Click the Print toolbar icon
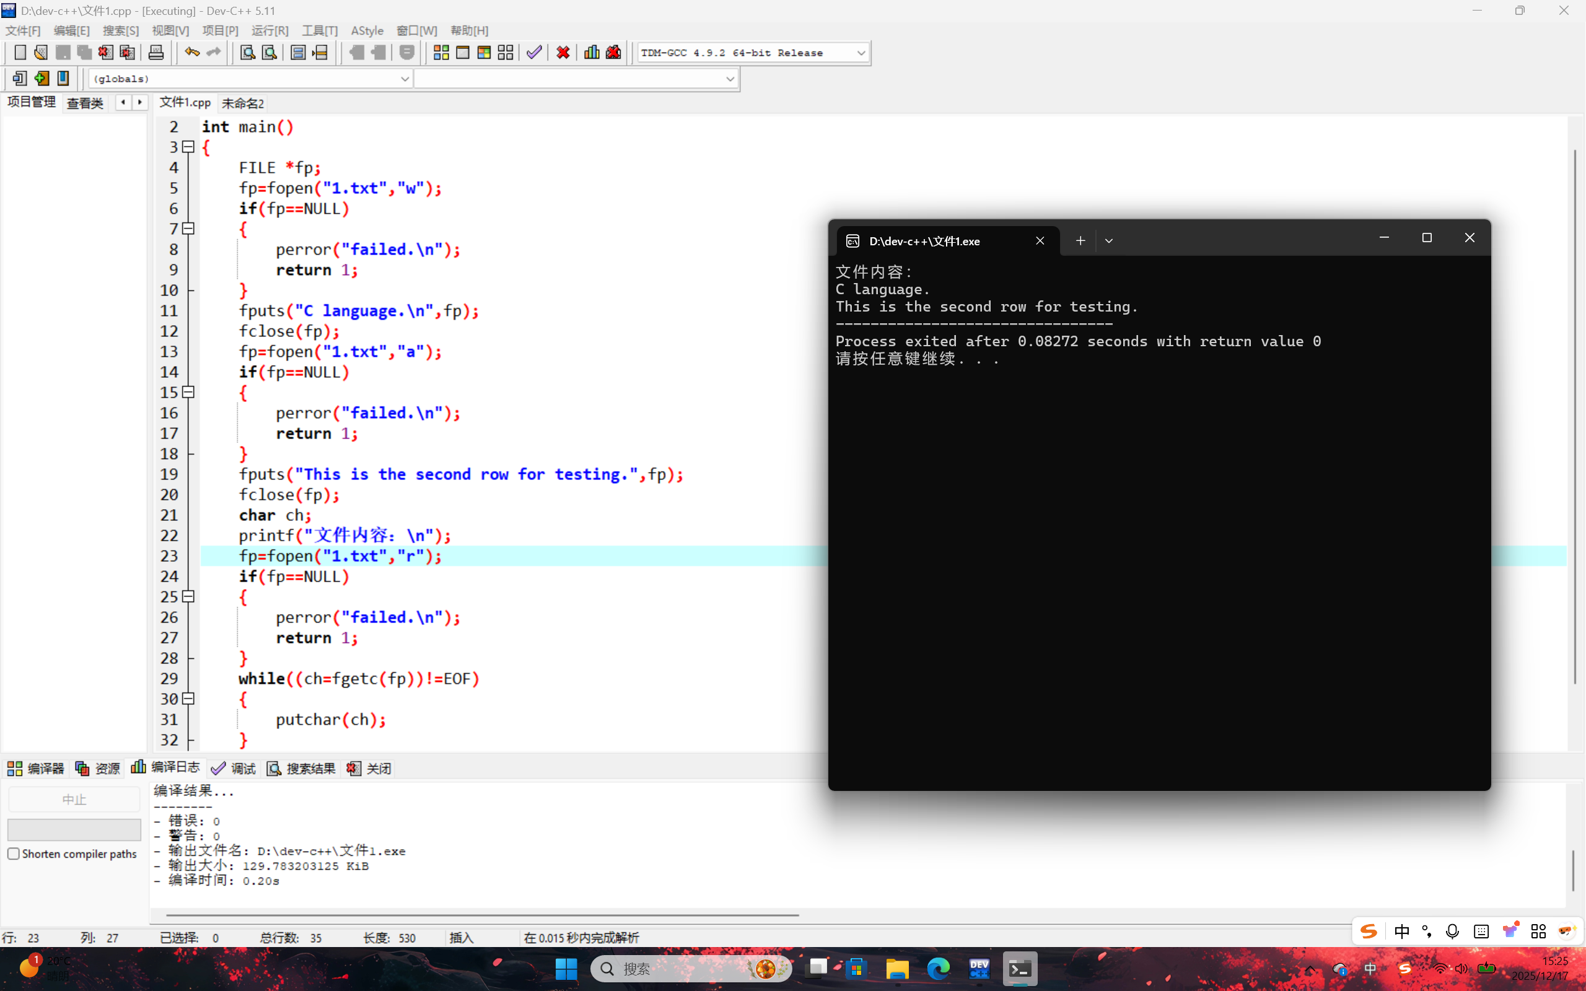The image size is (1586, 991). [x=156, y=53]
